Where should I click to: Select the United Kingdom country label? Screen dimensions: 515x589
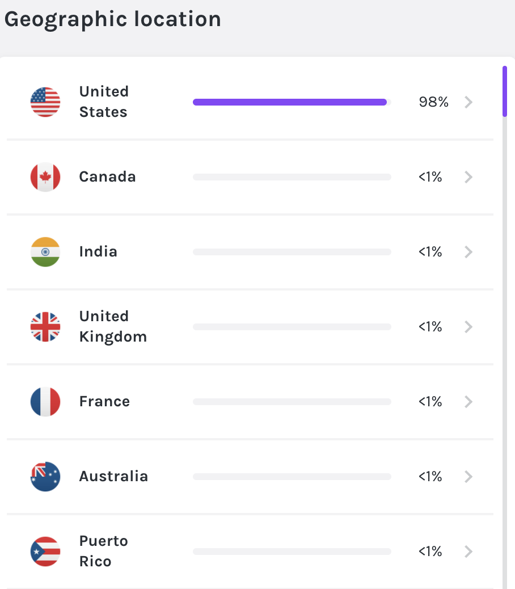113,326
